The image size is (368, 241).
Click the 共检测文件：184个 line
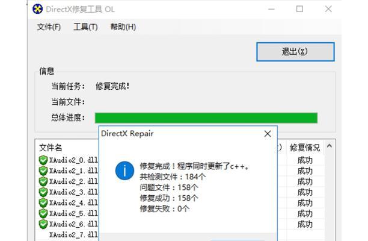point(173,177)
